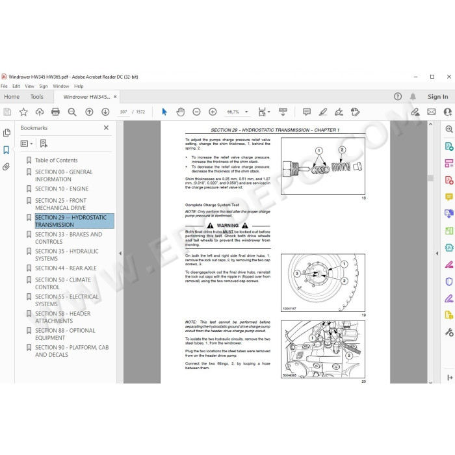
Task: Go to next page arrow
Action: click(105, 112)
